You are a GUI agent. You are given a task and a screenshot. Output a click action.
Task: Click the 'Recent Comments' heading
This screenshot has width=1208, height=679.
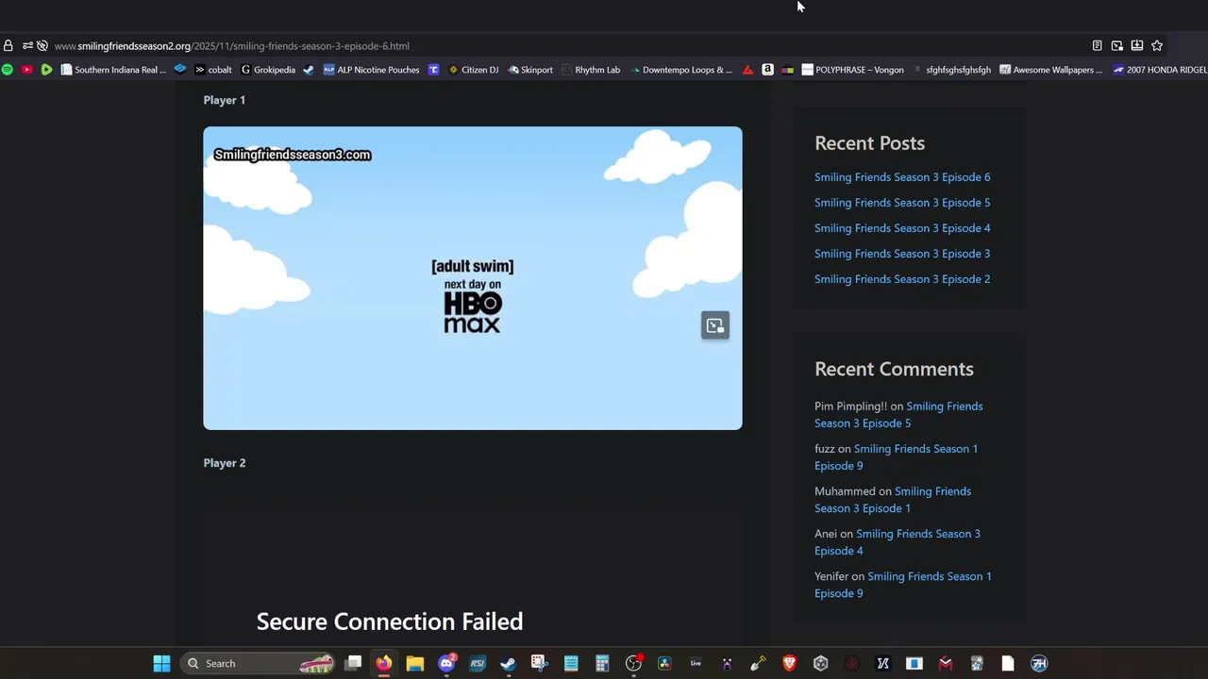(x=894, y=369)
